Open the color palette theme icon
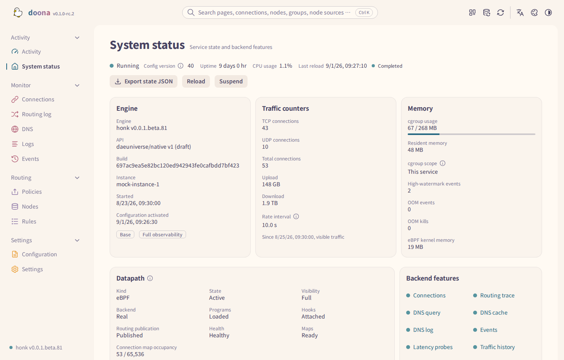The height and width of the screenshot is (360, 564). (534, 13)
